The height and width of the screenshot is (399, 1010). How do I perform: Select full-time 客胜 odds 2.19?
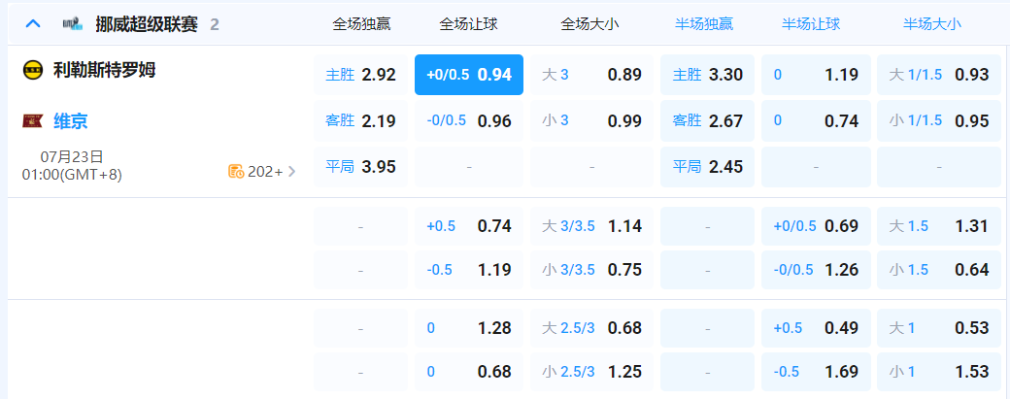pyautogui.click(x=360, y=120)
